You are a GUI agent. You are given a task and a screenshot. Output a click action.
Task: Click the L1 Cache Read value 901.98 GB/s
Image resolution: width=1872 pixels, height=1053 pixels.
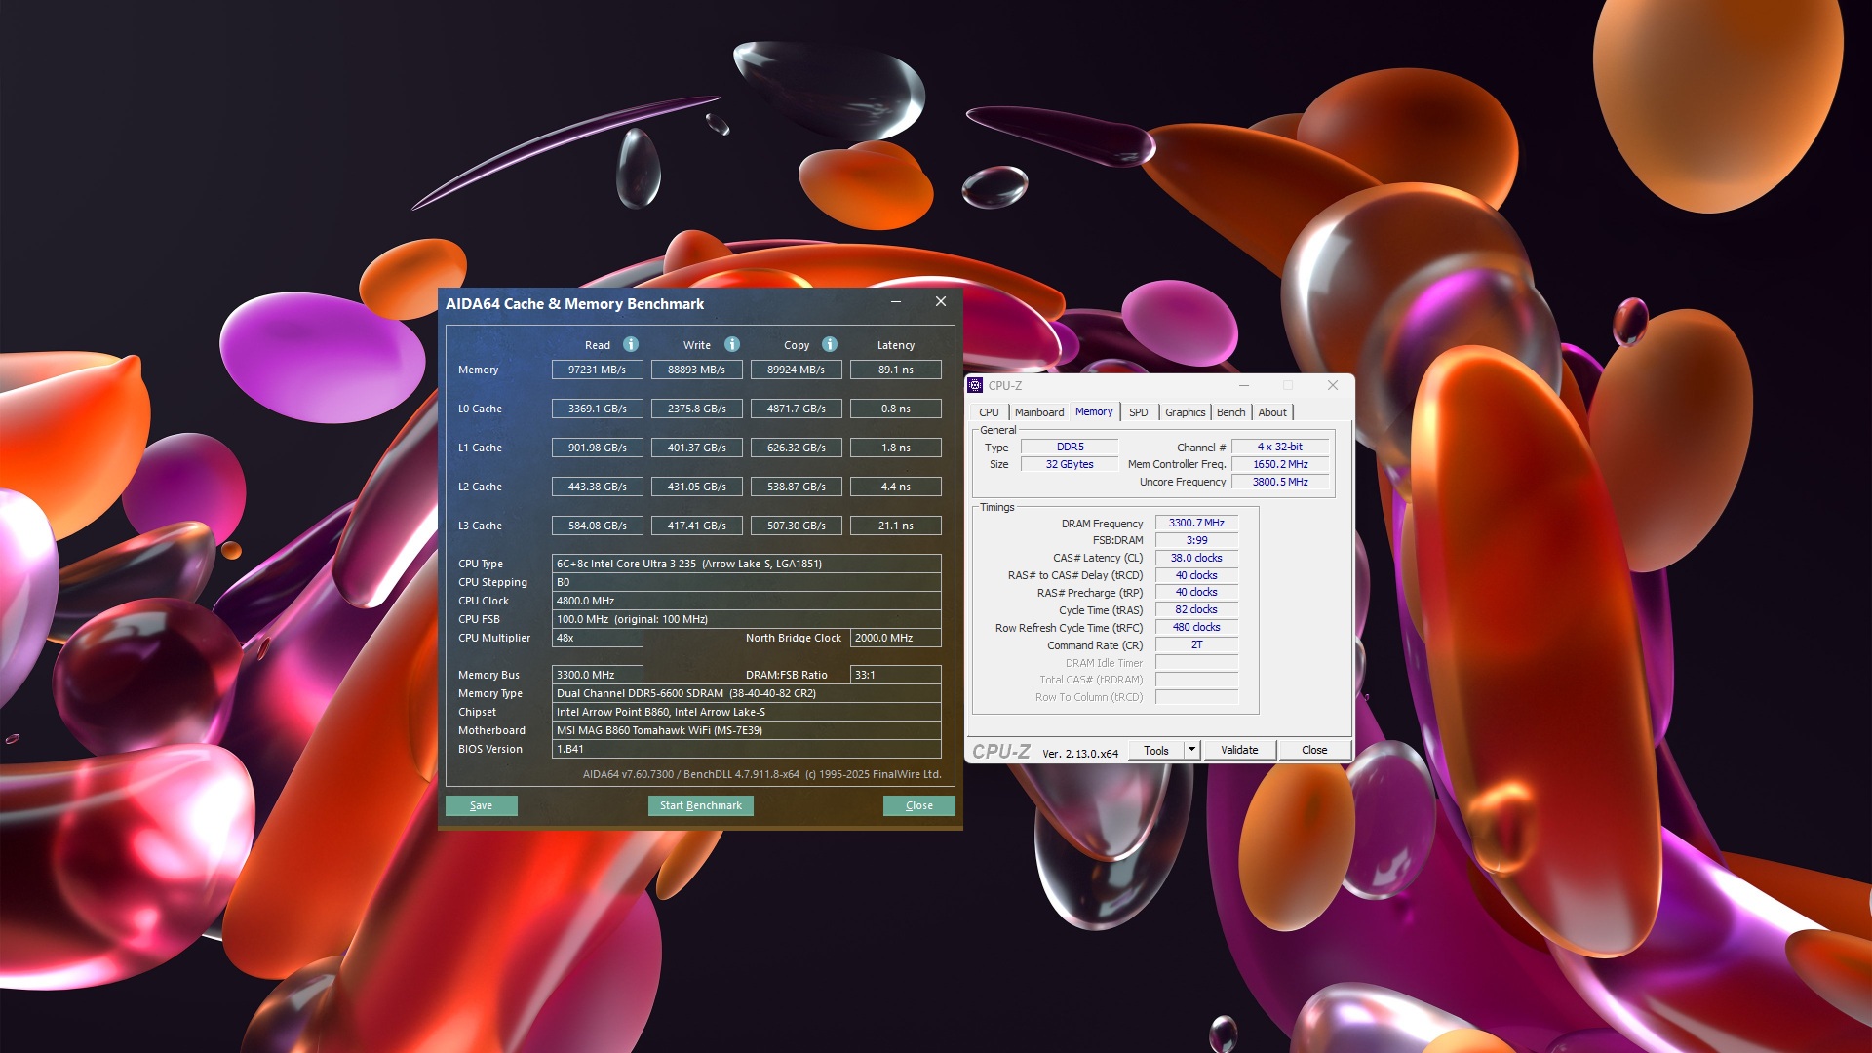(598, 448)
